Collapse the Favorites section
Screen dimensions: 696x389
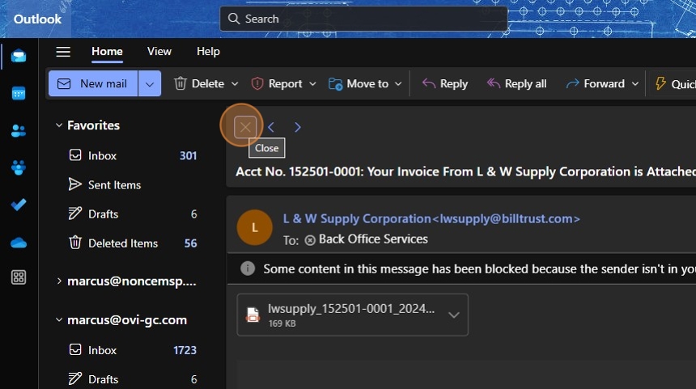(x=59, y=125)
